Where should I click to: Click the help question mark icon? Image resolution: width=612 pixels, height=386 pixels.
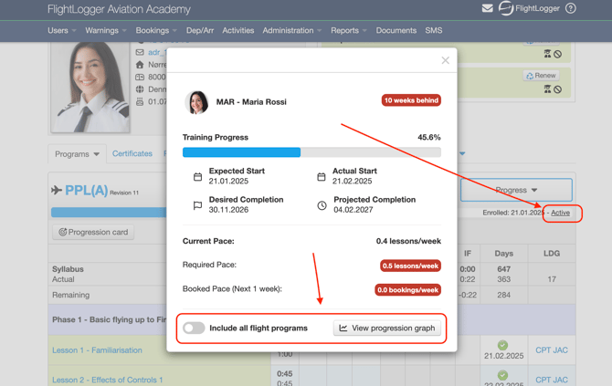(571, 9)
